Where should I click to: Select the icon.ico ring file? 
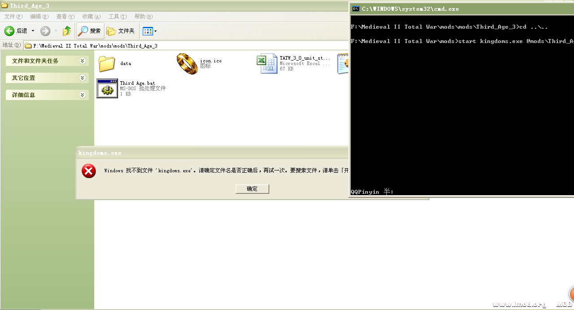pyautogui.click(x=187, y=63)
